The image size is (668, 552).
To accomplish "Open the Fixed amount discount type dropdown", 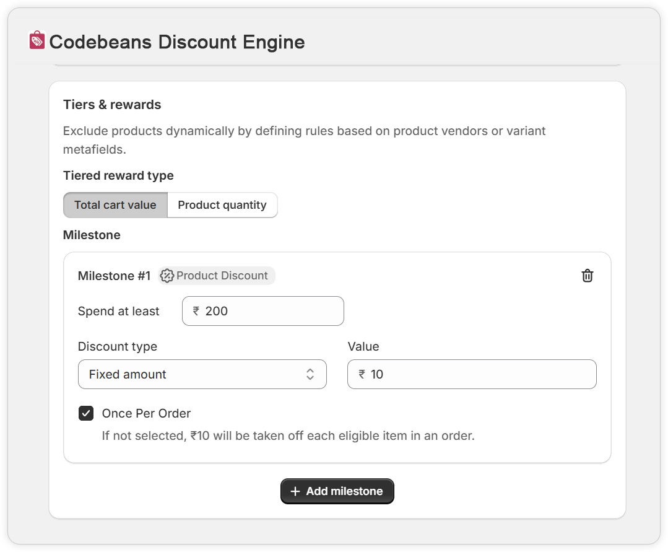I will pos(202,374).
